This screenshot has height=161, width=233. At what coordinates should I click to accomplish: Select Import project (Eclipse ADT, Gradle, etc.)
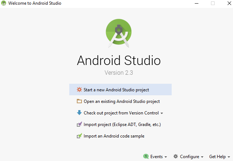click(120, 124)
